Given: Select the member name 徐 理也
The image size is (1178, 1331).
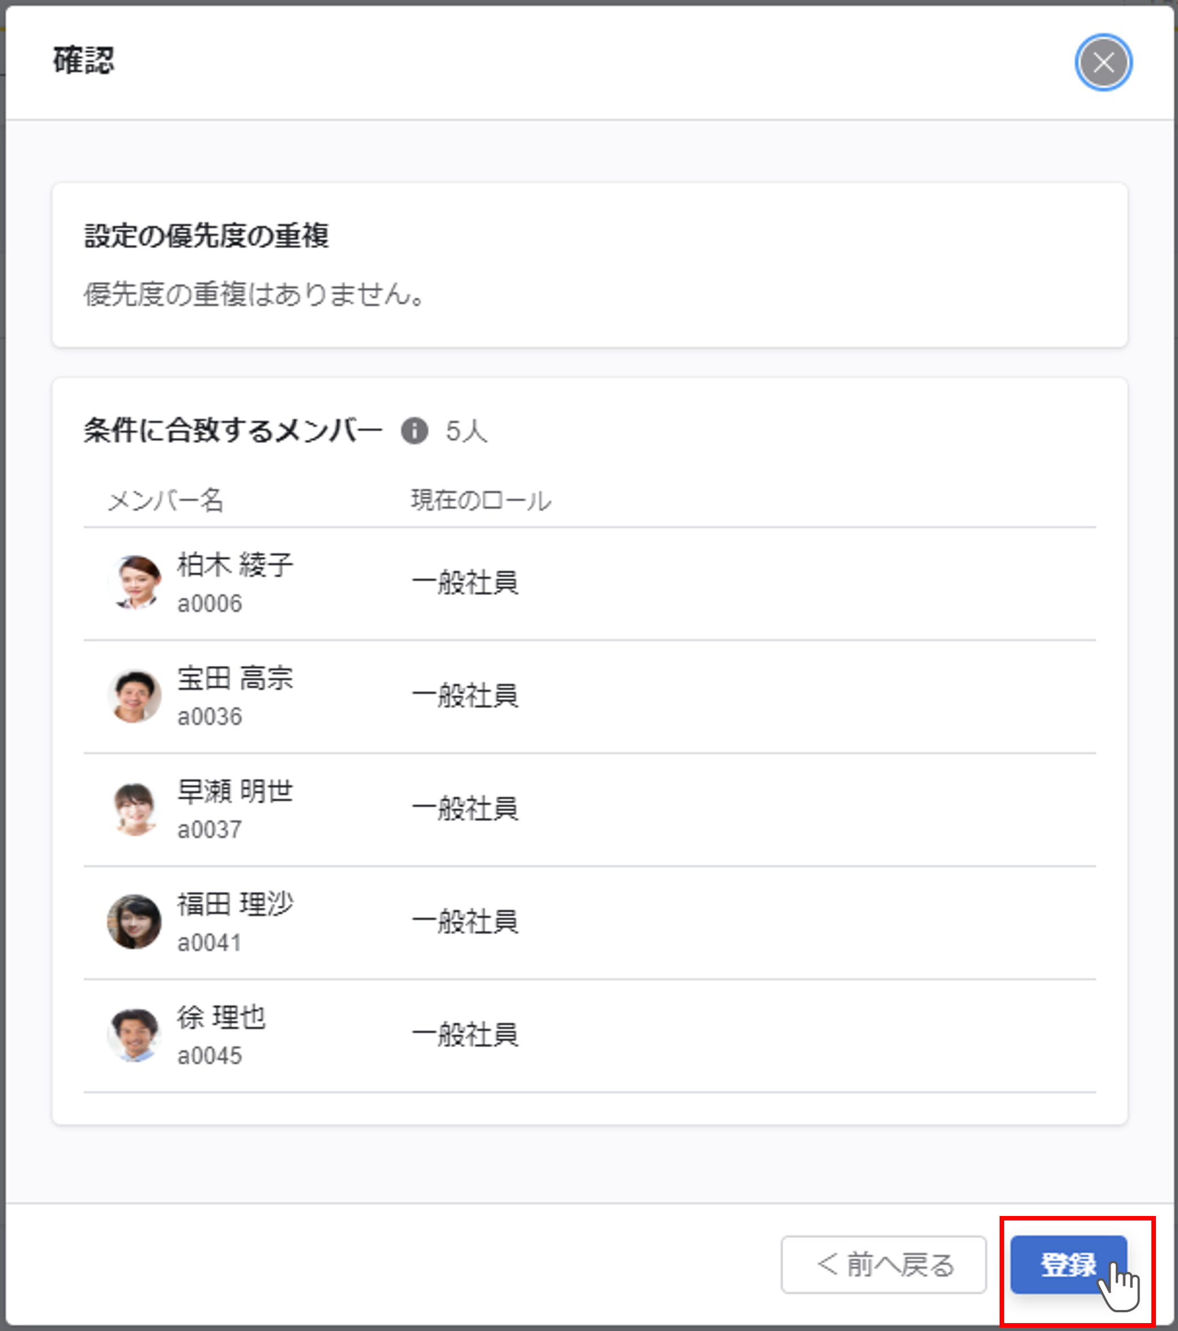Looking at the screenshot, I should point(221,1017).
